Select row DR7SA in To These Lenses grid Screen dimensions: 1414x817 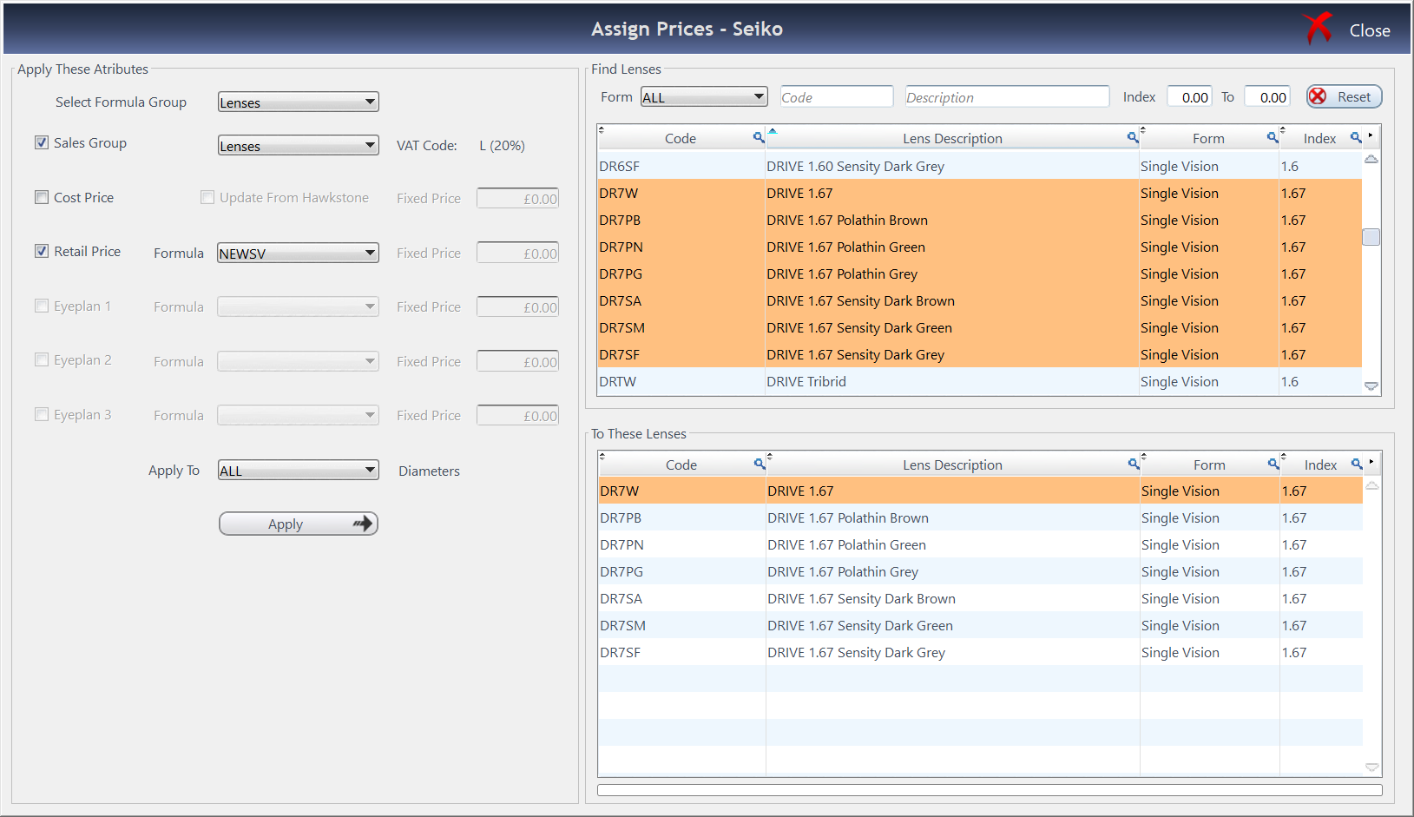pyautogui.click(x=981, y=598)
